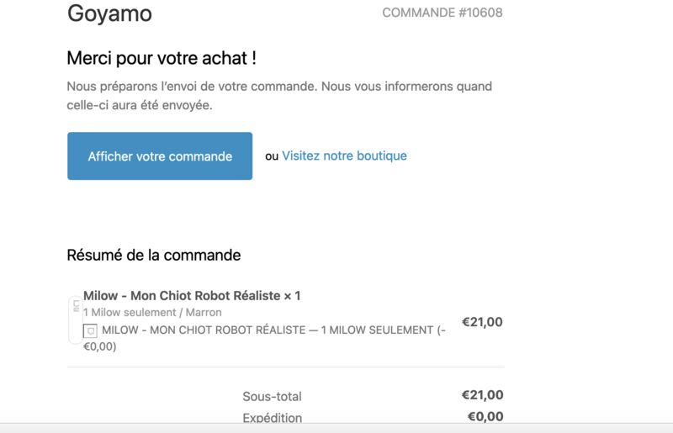673x433 pixels.
Task: Select the COMMANDE #10608 order number
Action: 442,13
